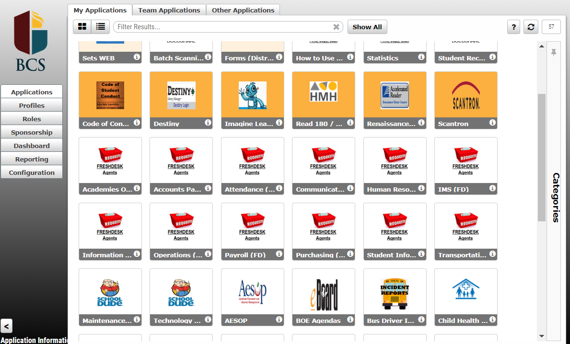570x344 pixels.
Task: Switch to Other Applications tab
Action: (x=243, y=10)
